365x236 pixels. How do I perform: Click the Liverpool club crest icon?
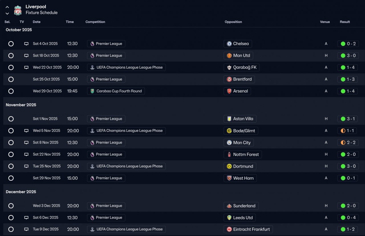point(18,10)
